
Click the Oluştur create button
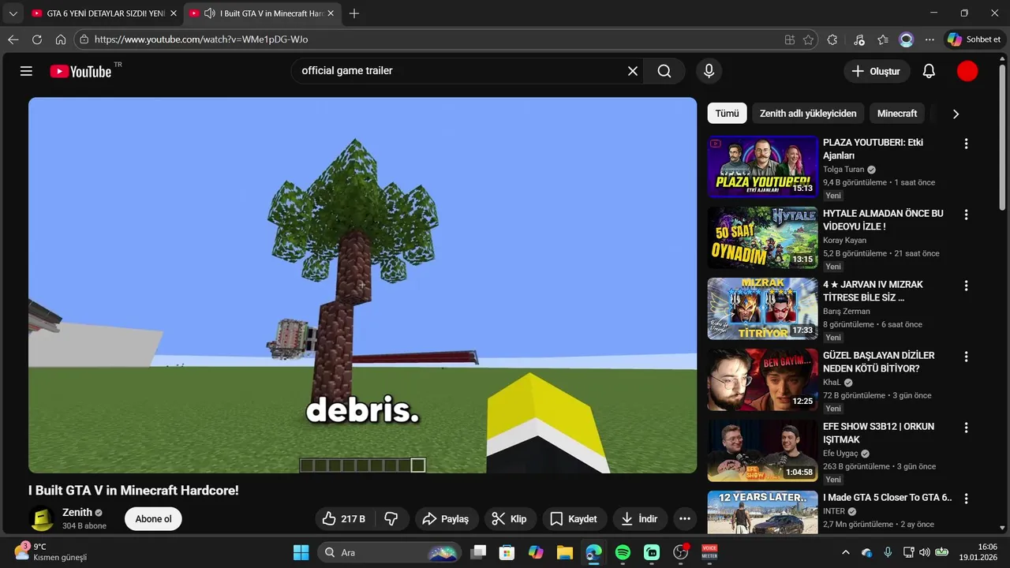pos(877,71)
